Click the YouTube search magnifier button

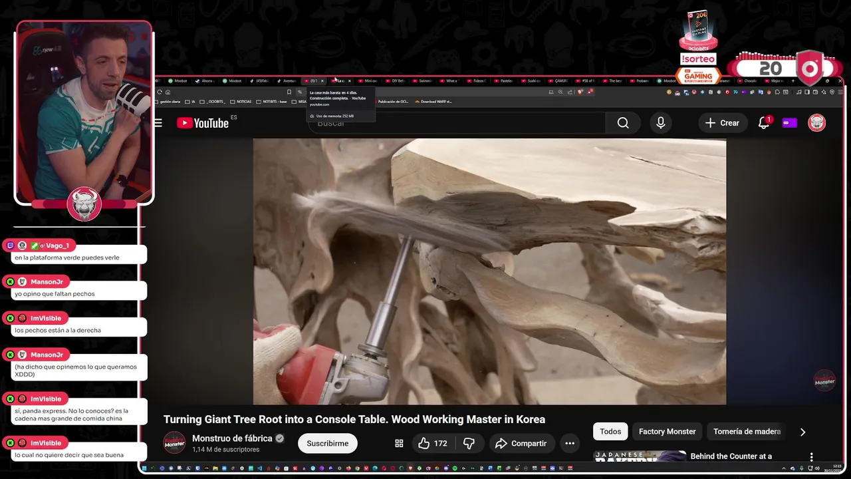pos(623,123)
